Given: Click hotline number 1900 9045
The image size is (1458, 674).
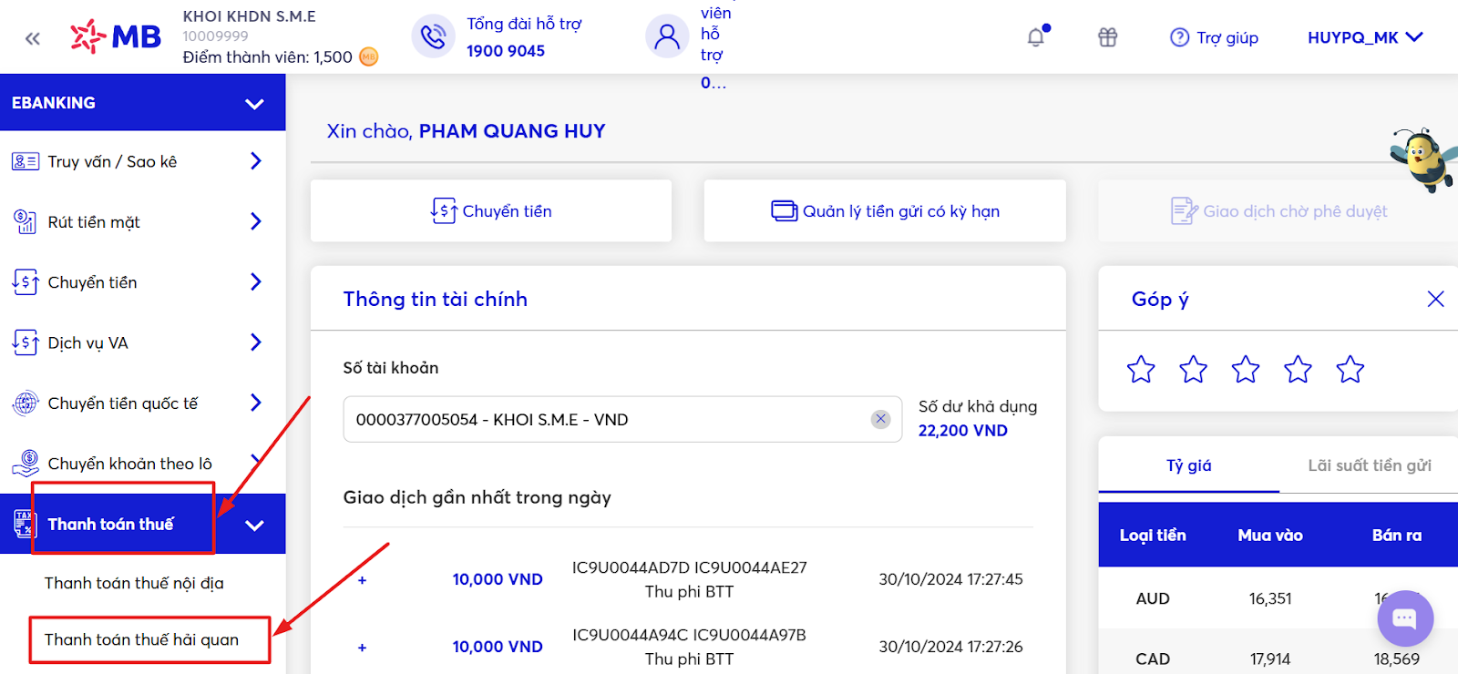Looking at the screenshot, I should [x=506, y=51].
